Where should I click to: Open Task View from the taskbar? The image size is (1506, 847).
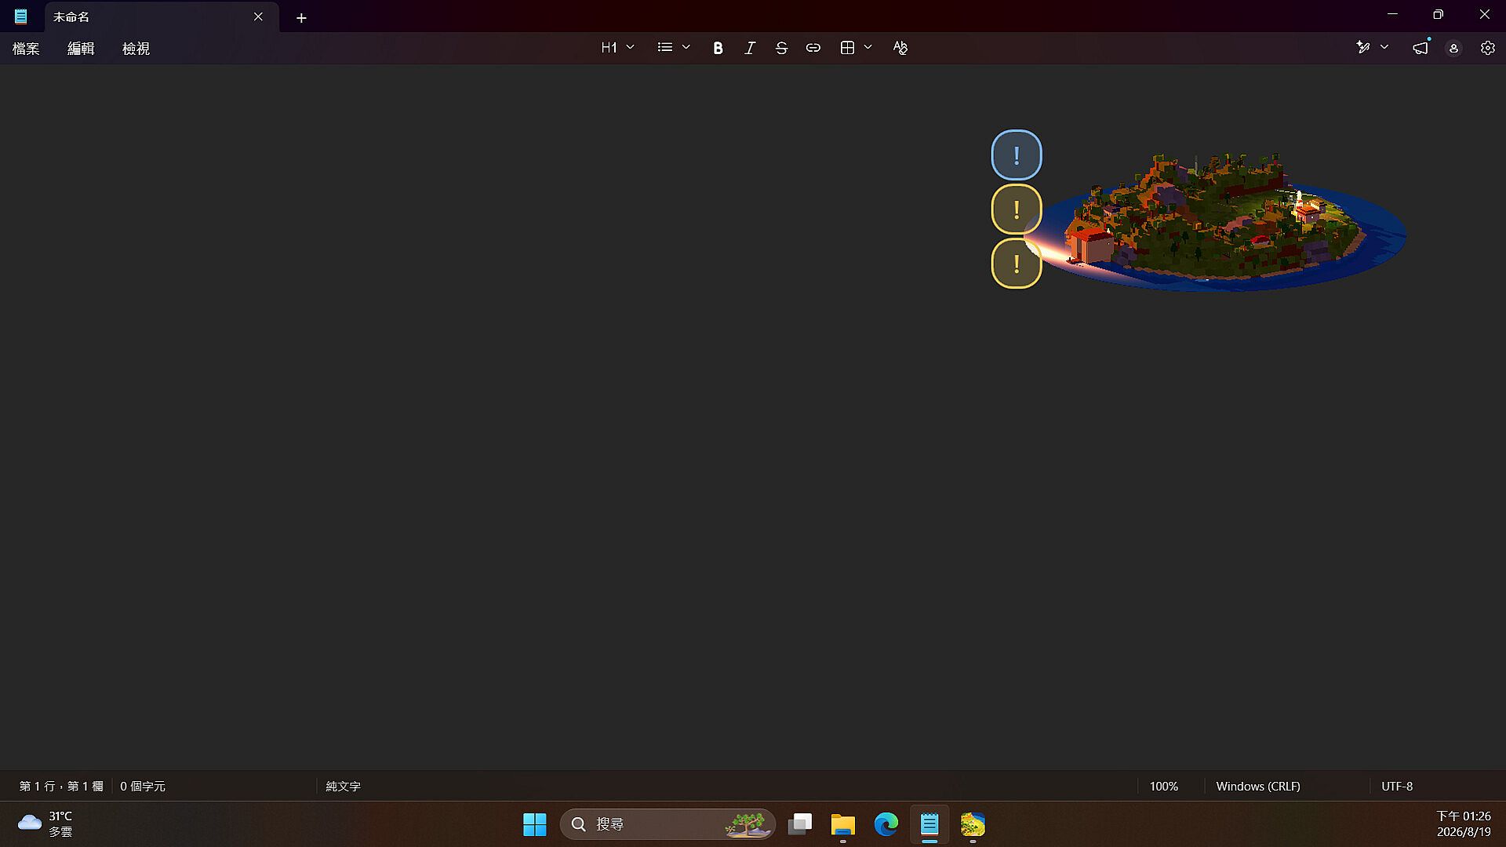(800, 824)
